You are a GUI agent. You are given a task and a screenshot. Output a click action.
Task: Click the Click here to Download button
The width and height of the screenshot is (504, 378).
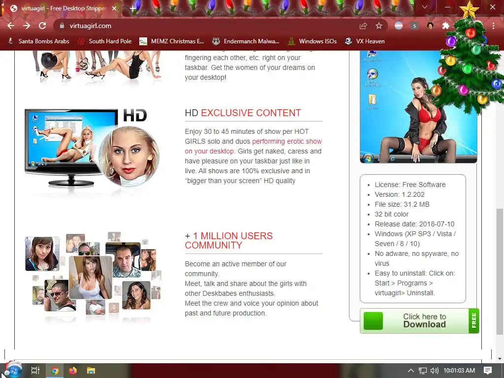419,321
